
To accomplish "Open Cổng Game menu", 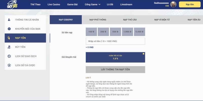I will 91,5.
